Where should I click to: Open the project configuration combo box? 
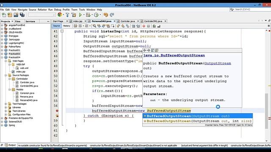[41, 15]
